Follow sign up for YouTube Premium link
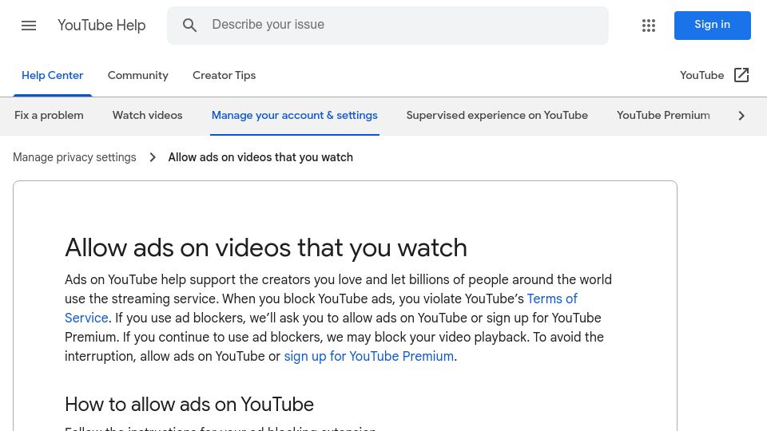 click(x=369, y=356)
